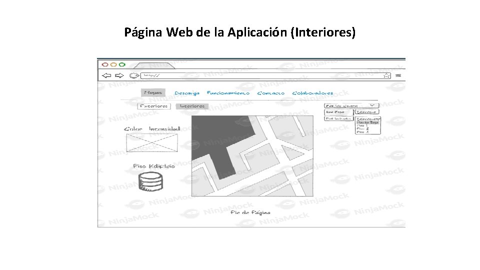Choose Piso 2 in floor list
The width and height of the screenshot is (480, 270).
click(363, 129)
